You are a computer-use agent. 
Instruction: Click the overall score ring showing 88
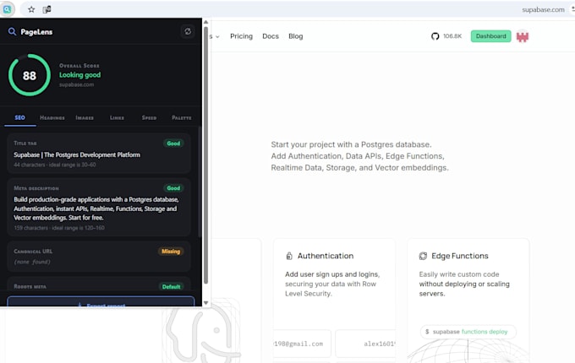pyautogui.click(x=30, y=75)
